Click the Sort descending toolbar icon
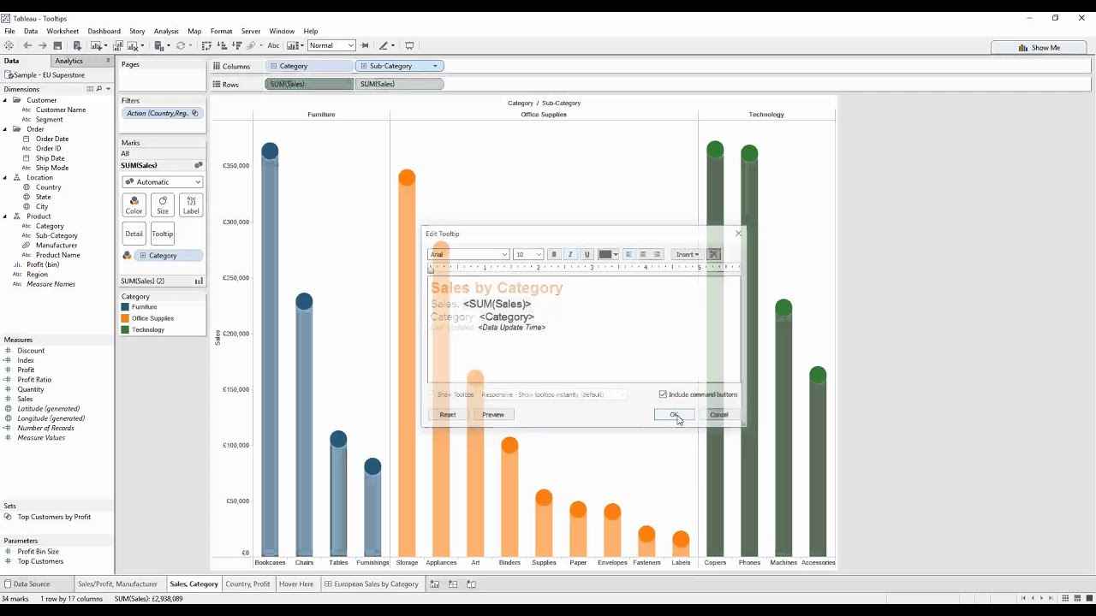The width and height of the screenshot is (1096, 616). click(x=236, y=45)
